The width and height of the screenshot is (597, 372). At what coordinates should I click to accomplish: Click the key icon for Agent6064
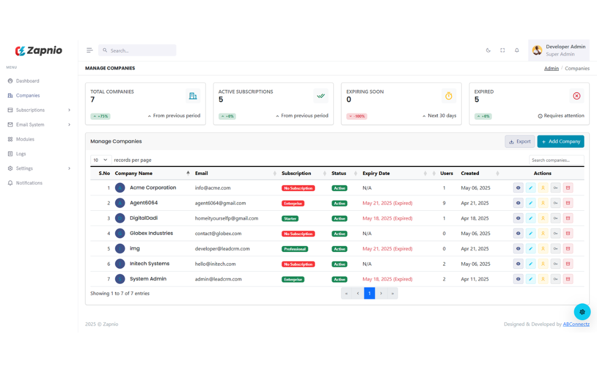point(555,203)
